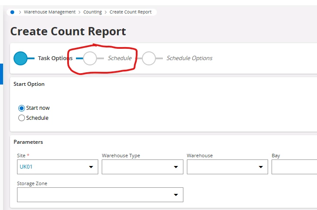Viewport: 317px width, 210px height.
Task: Click the Site dropdown arrow icon
Action: point(91,167)
